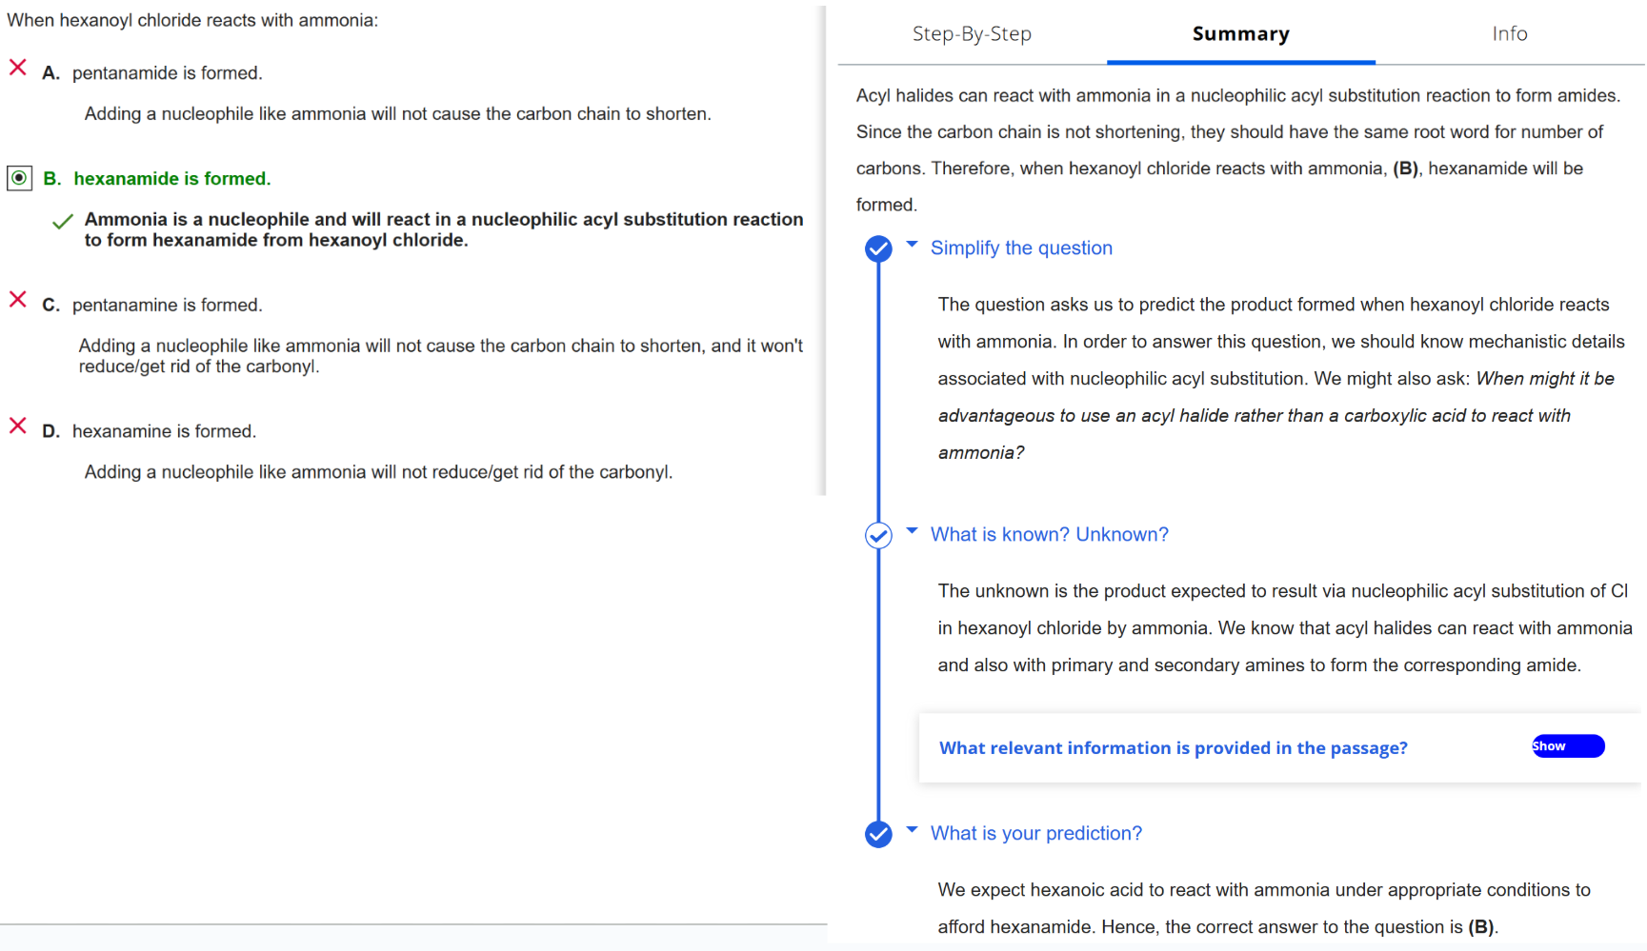
Task: Click the vertical scrollbar beside the answers
Action: click(x=823, y=248)
